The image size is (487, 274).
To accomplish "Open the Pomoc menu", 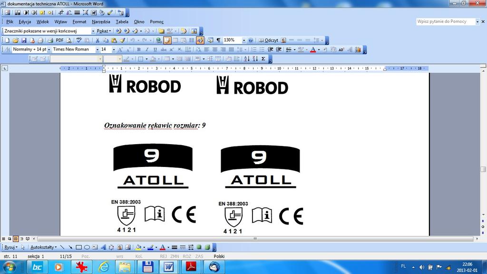I will (x=156, y=22).
